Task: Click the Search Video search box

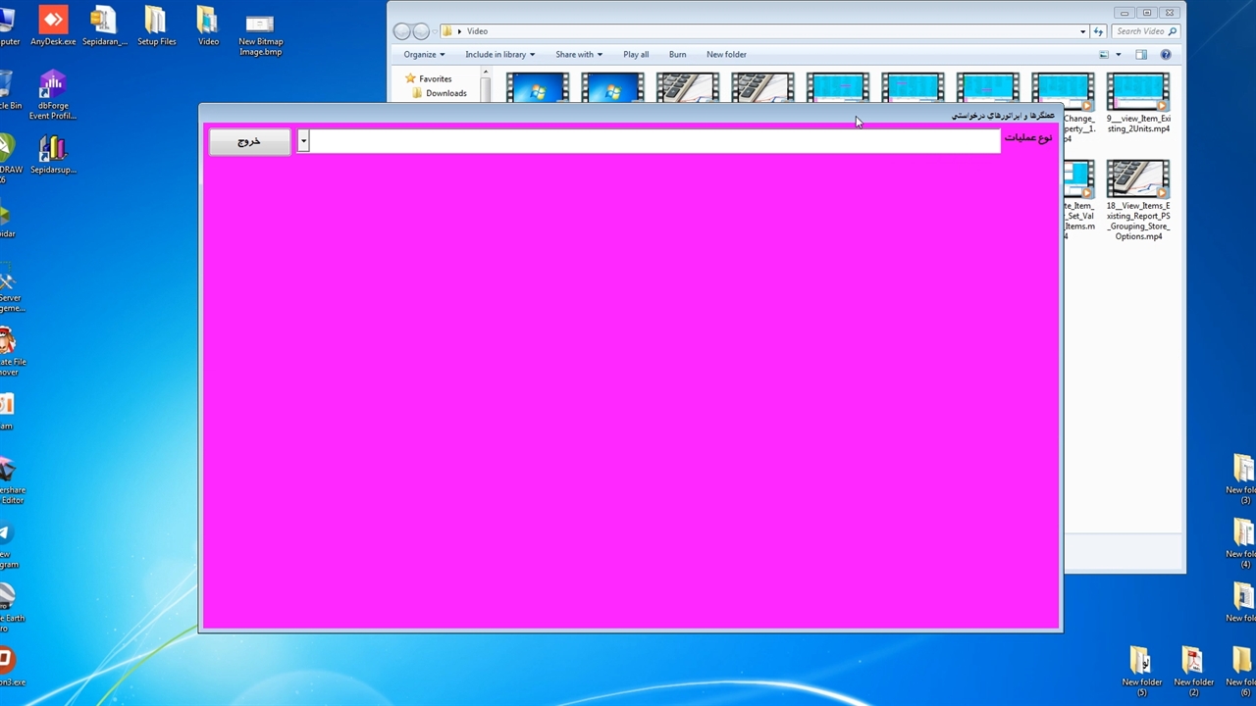Action: (1140, 31)
